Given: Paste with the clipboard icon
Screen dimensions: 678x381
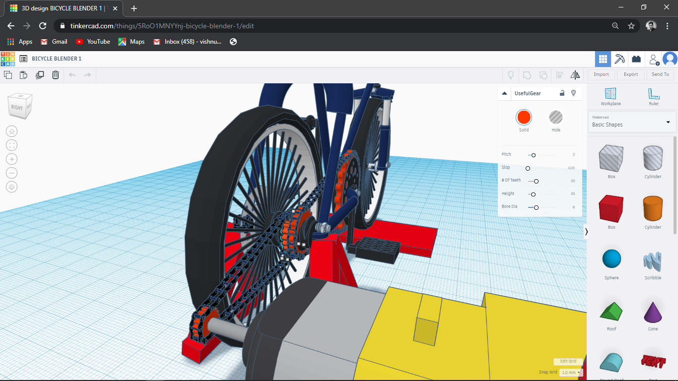Looking at the screenshot, I should [23, 75].
